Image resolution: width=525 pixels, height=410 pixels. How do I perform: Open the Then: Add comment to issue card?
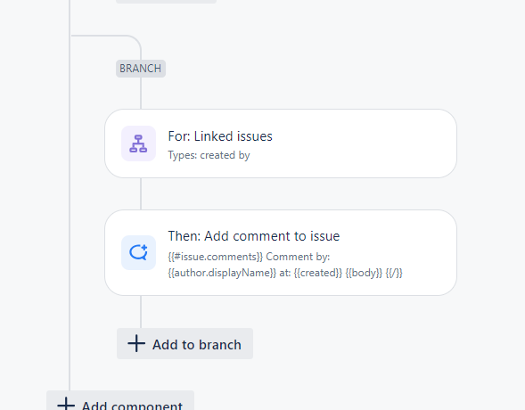coord(281,253)
